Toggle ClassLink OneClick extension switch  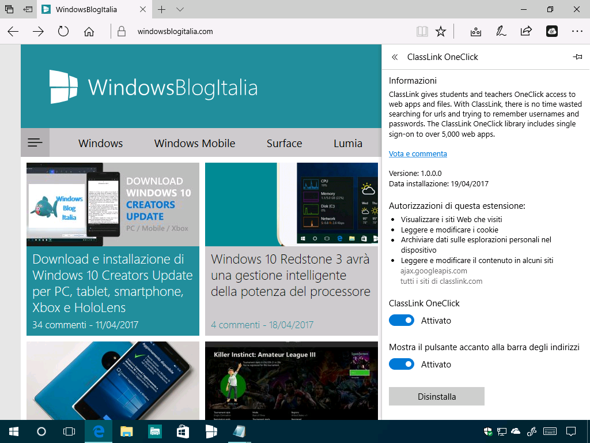[402, 321]
